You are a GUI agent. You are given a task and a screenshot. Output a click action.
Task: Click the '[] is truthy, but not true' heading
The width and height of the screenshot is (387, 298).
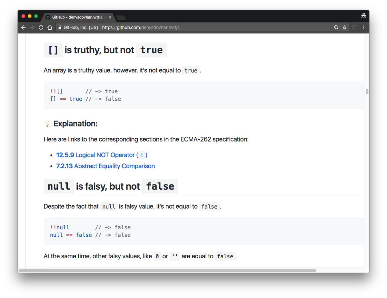click(x=105, y=50)
